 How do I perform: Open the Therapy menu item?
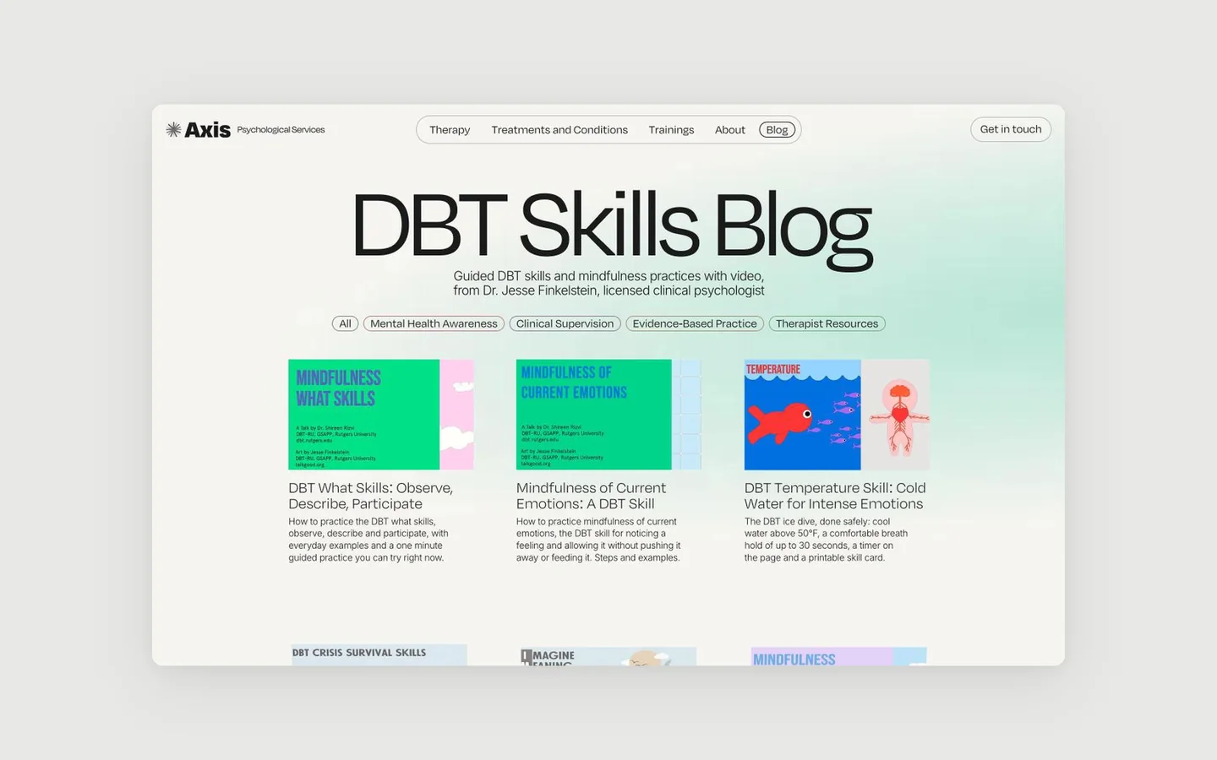point(450,130)
